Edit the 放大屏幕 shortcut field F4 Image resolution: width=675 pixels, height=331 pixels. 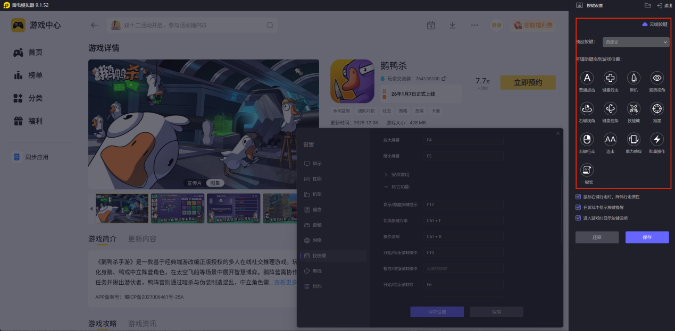click(x=464, y=140)
